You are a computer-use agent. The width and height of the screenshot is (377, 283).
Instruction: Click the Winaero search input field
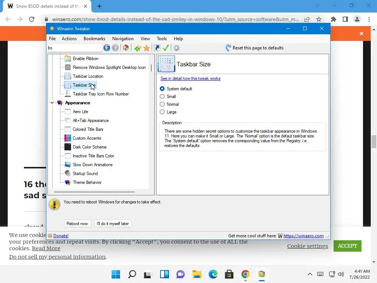[x=74, y=48]
